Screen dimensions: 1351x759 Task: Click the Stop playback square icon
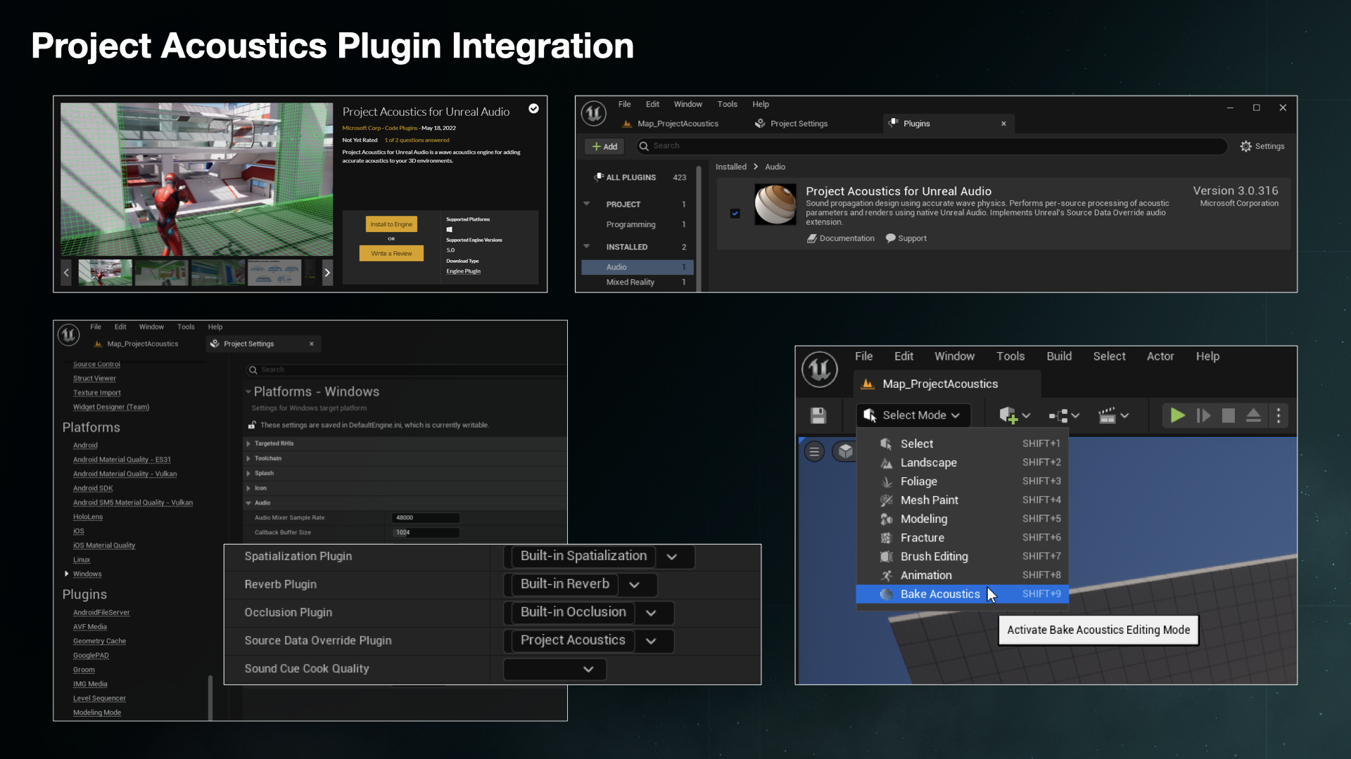tap(1229, 415)
